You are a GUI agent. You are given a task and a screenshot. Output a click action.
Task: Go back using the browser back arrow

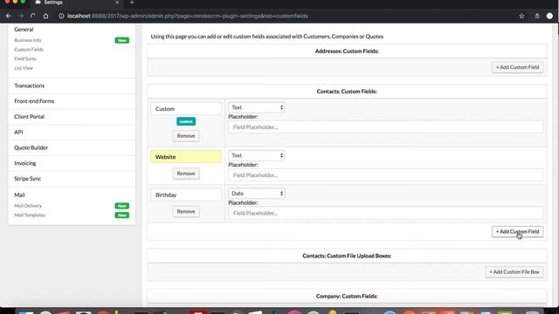point(9,16)
